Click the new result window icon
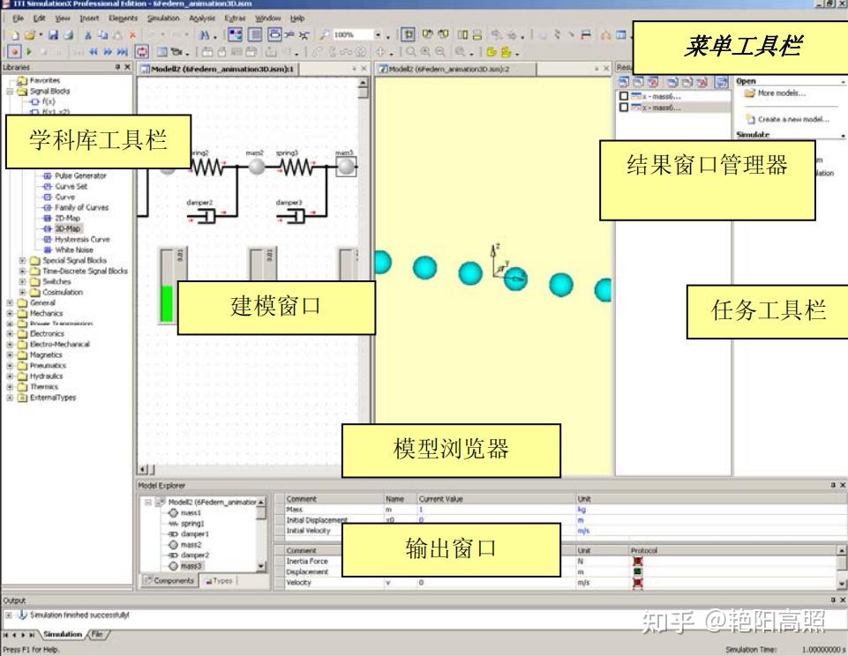The height and width of the screenshot is (656, 848). point(622,82)
